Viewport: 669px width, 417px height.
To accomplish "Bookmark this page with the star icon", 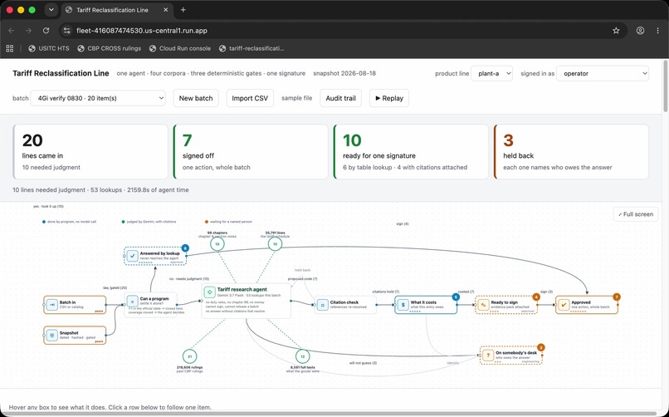I will pos(616,31).
